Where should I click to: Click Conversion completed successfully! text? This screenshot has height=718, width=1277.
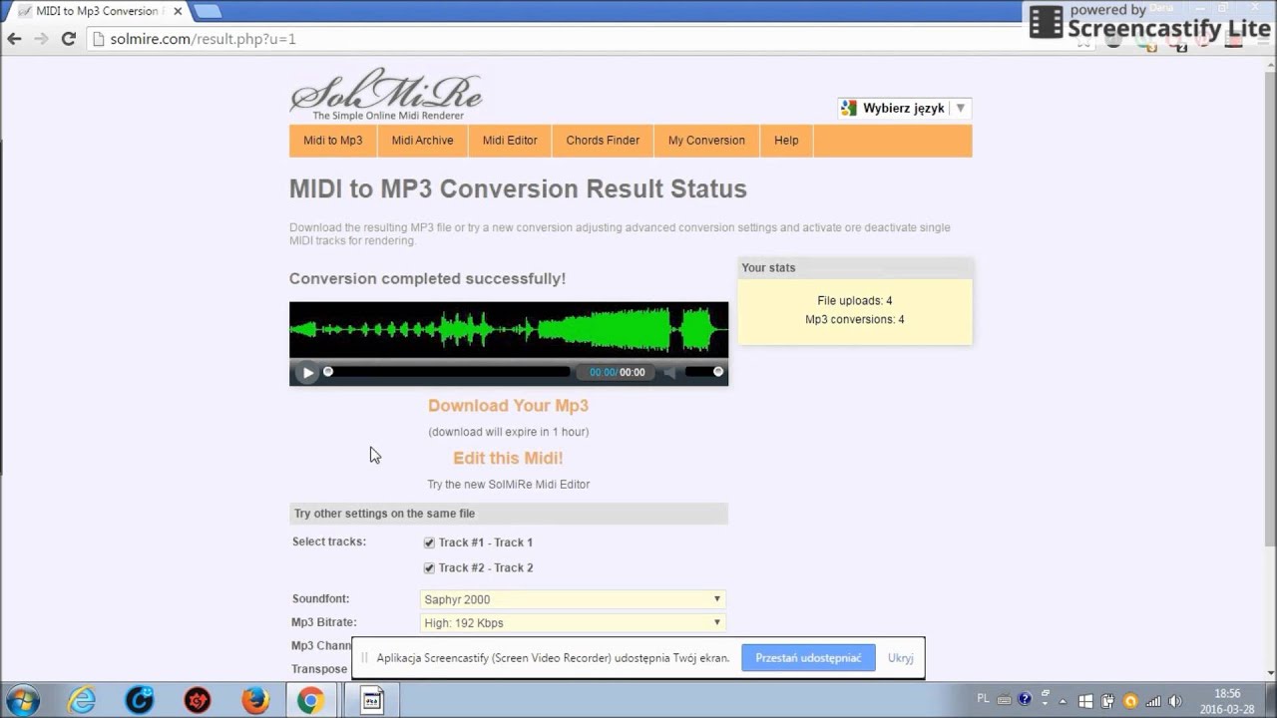click(427, 278)
